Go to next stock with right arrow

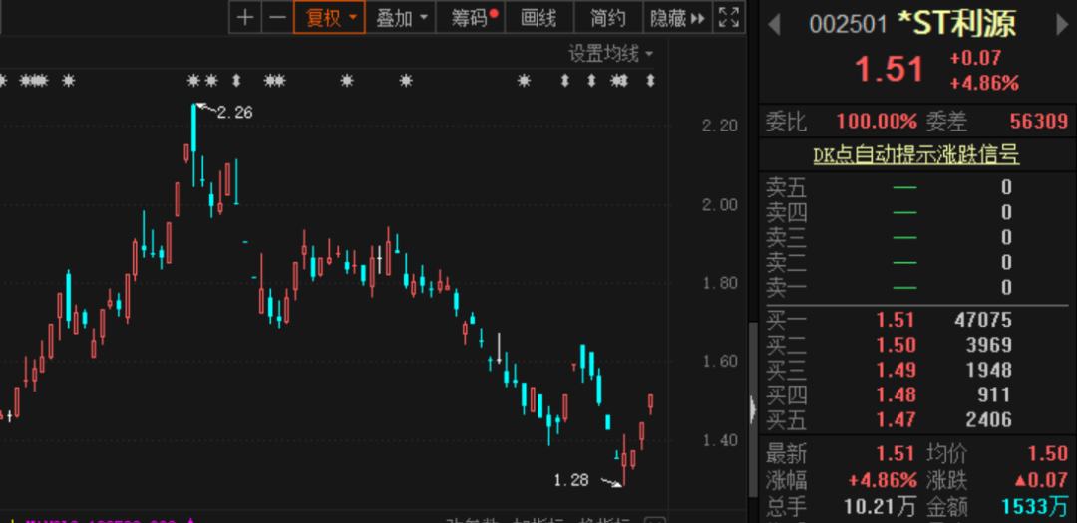[x=1062, y=25]
